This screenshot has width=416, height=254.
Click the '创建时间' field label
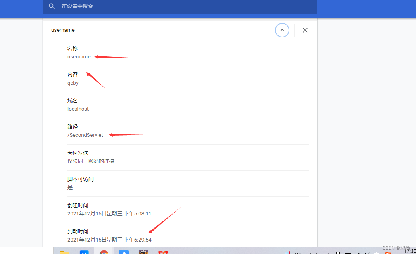pos(78,205)
